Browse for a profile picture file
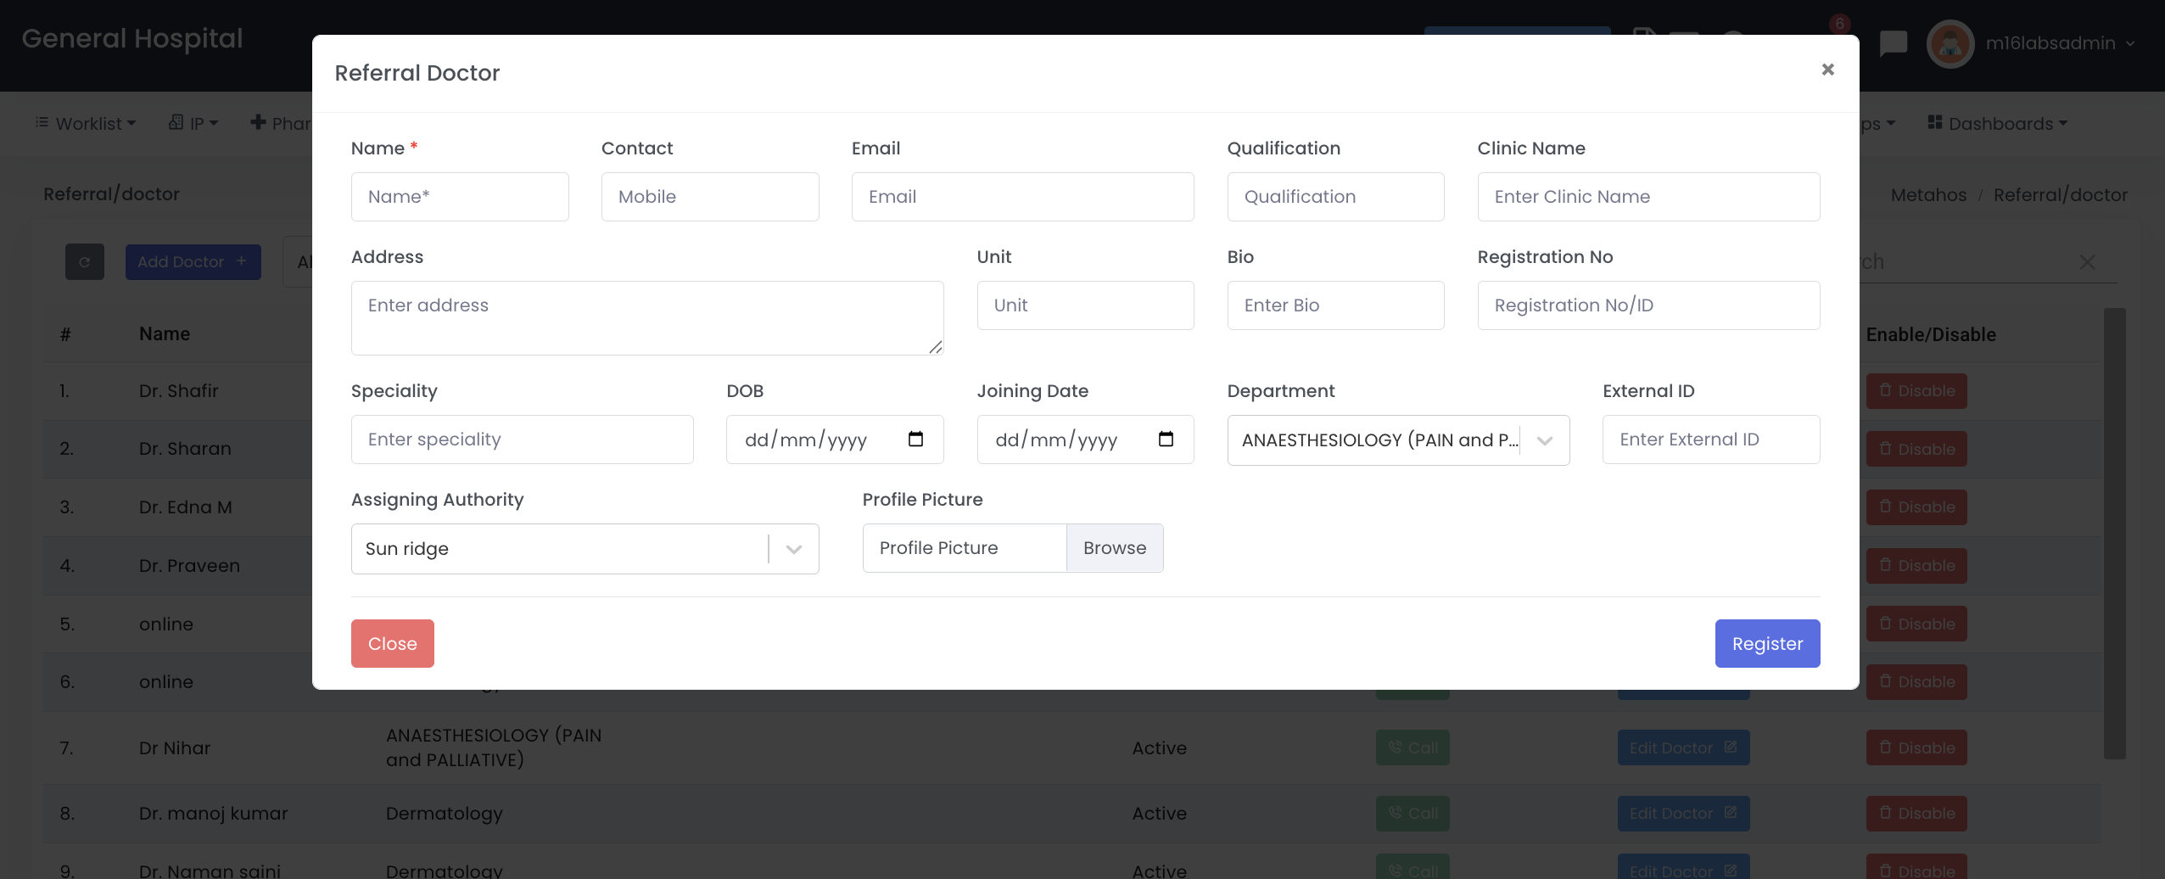The image size is (2165, 879). coord(1114,548)
